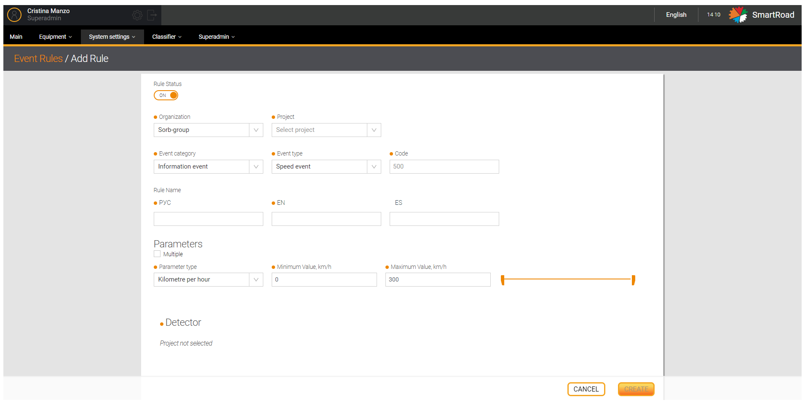Image resolution: width=805 pixels, height=405 pixels.
Task: Click the Maximum Value km/h field
Action: click(x=438, y=279)
